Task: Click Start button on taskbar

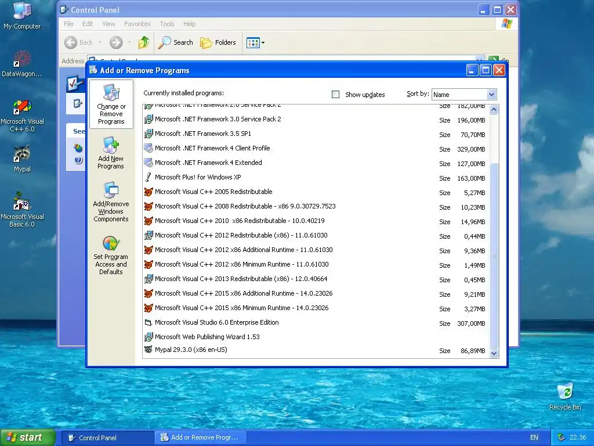Action: pyautogui.click(x=28, y=437)
